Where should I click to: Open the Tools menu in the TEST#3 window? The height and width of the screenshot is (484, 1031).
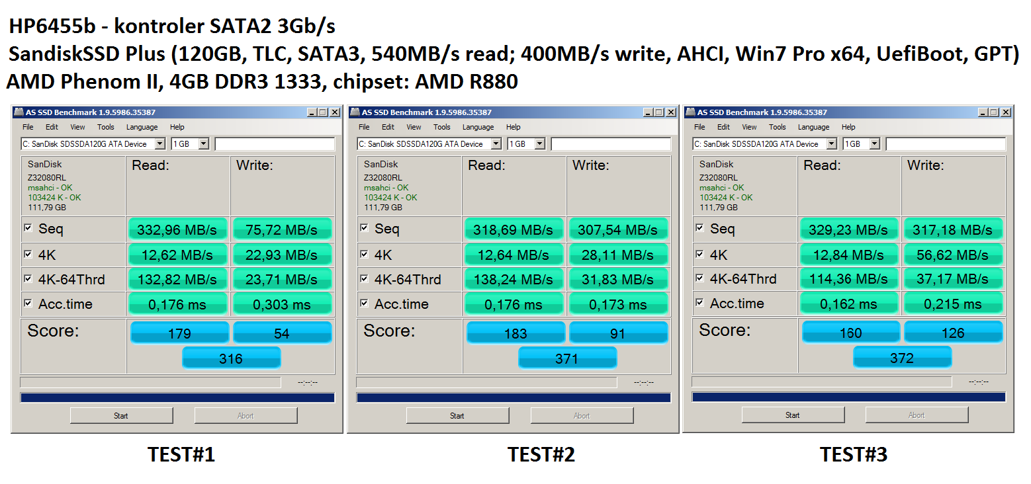coord(778,127)
